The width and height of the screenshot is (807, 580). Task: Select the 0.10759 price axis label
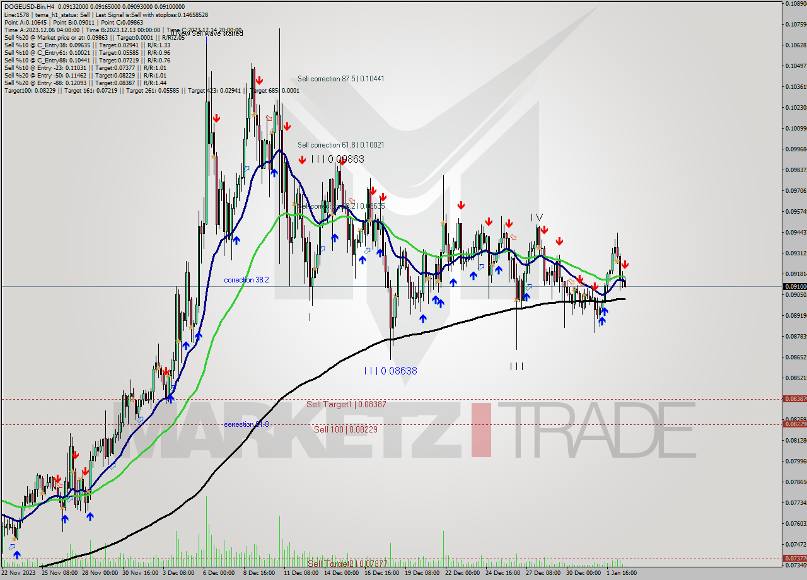tap(796, 24)
